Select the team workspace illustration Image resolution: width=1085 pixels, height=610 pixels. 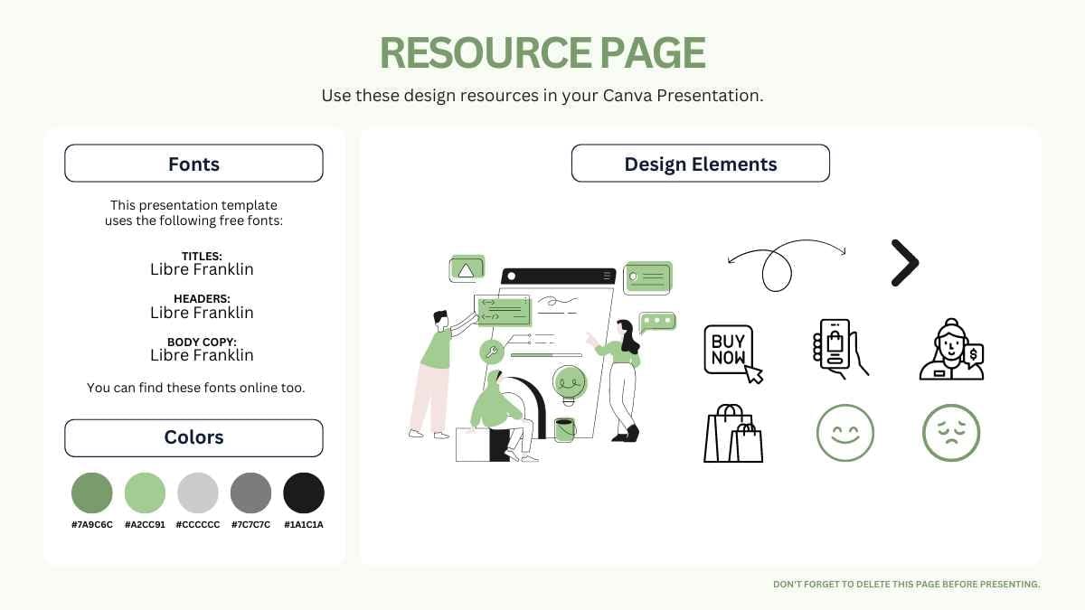(x=542, y=359)
